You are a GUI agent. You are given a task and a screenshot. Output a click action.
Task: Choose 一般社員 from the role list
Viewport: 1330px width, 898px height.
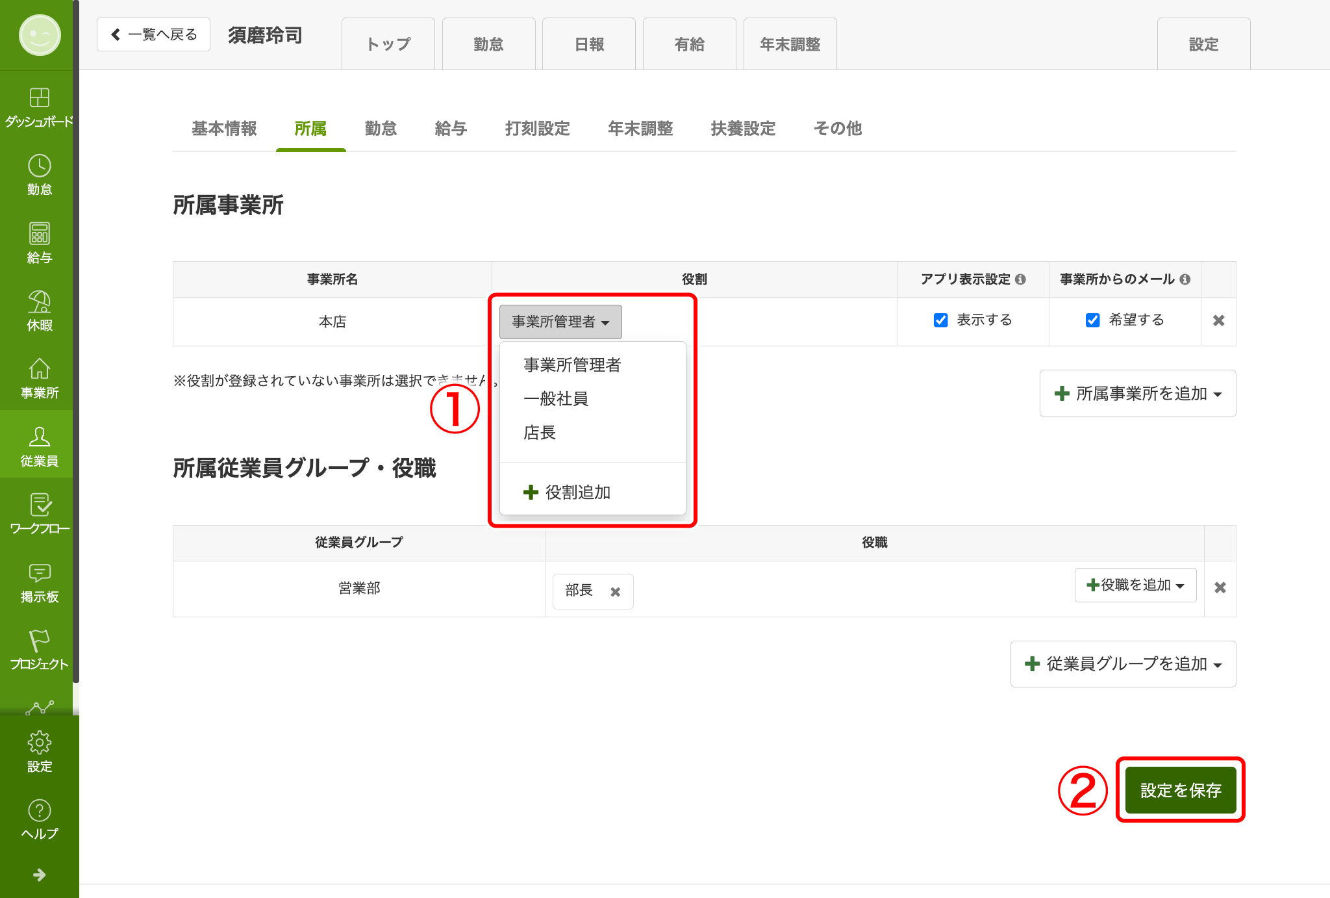[556, 398]
